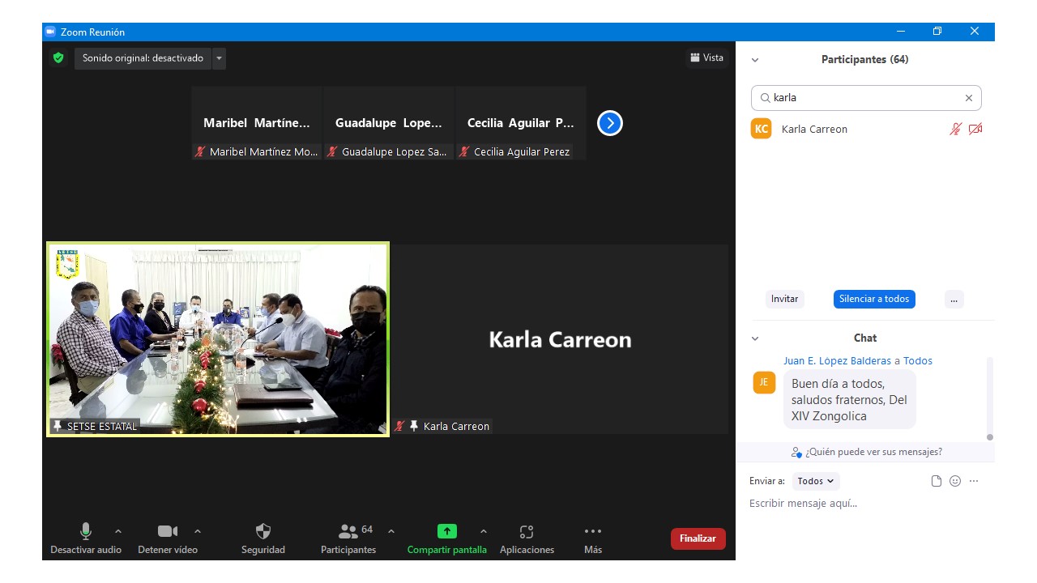1037x583 pixels.
Task: Open audio options caret beside microphone
Action: (118, 532)
